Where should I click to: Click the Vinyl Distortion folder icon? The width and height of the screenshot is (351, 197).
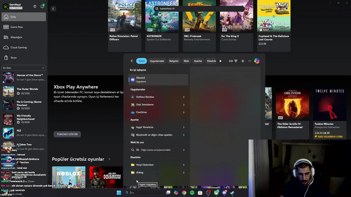(x=133, y=165)
